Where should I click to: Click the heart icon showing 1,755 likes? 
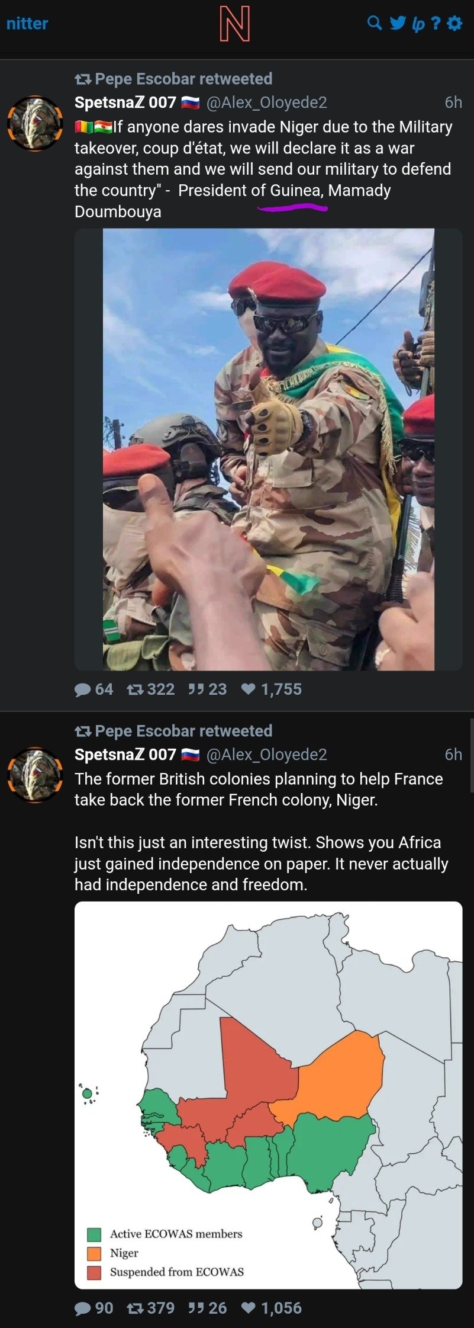coord(249,689)
